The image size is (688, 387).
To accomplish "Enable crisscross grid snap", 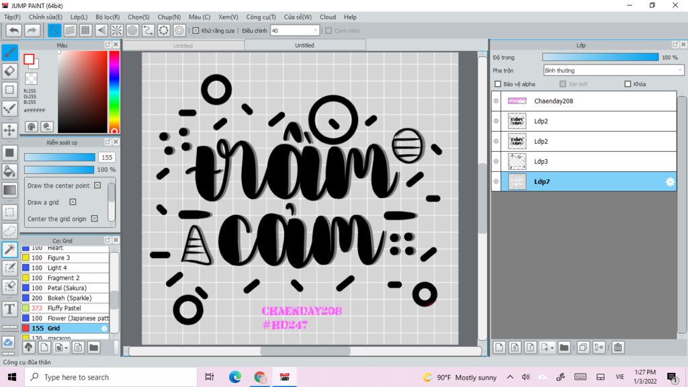I will 85,30.
